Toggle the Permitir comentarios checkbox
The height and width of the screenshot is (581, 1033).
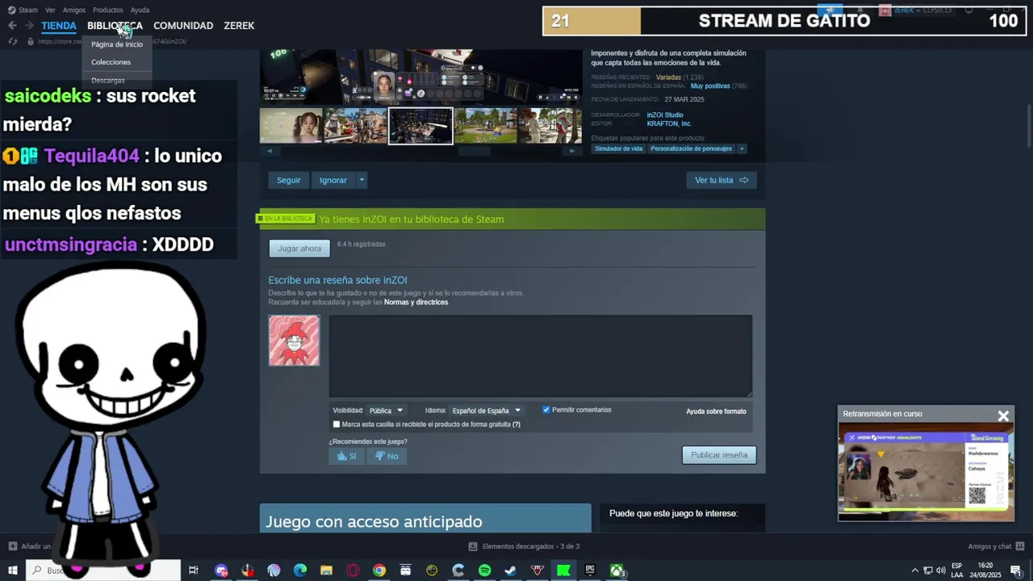546,410
